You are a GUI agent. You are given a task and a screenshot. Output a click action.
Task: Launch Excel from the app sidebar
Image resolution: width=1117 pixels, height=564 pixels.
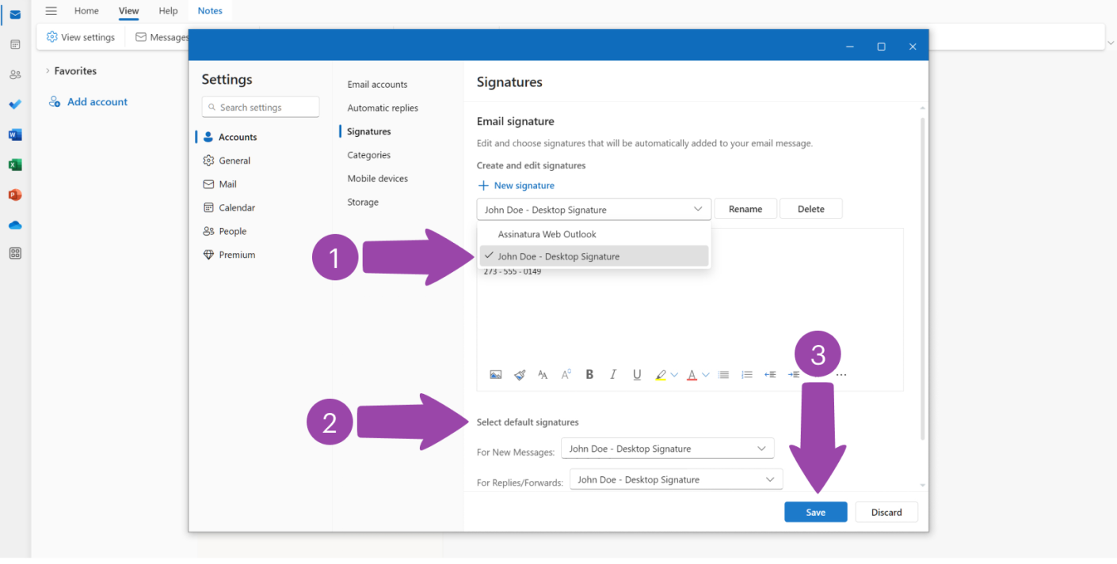tap(14, 165)
